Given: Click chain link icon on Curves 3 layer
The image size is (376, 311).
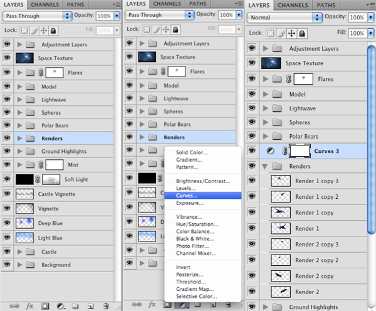Looking at the screenshot, I should tap(285, 150).
